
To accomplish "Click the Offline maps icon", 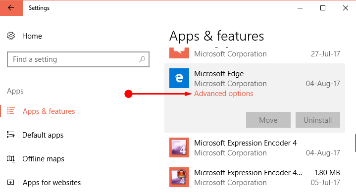I will coord(11,158).
